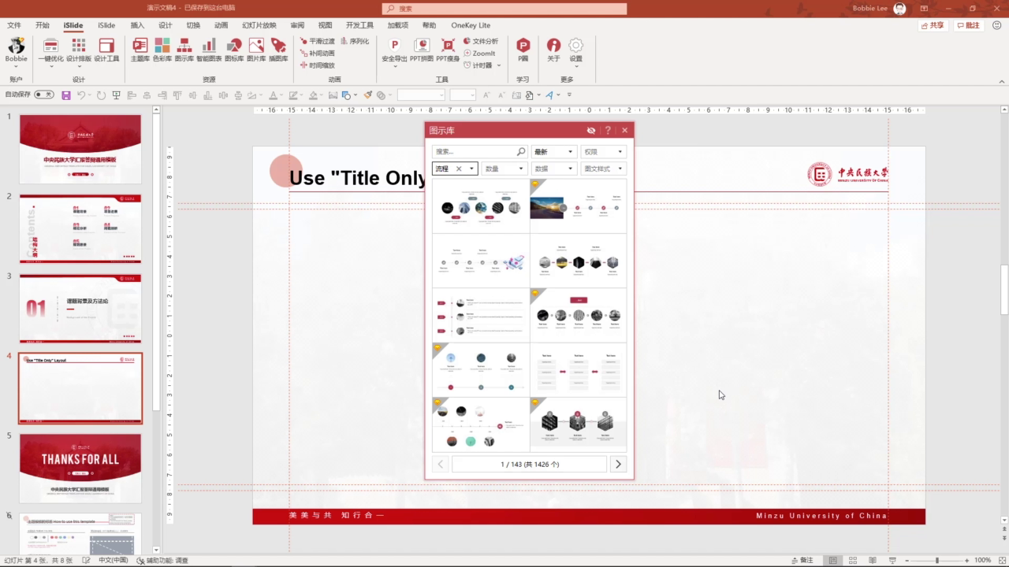This screenshot has height=567, width=1009.
Task: Click the 批注 comments button
Action: pos(969,25)
